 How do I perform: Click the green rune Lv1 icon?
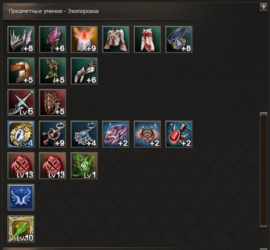[x=84, y=166]
